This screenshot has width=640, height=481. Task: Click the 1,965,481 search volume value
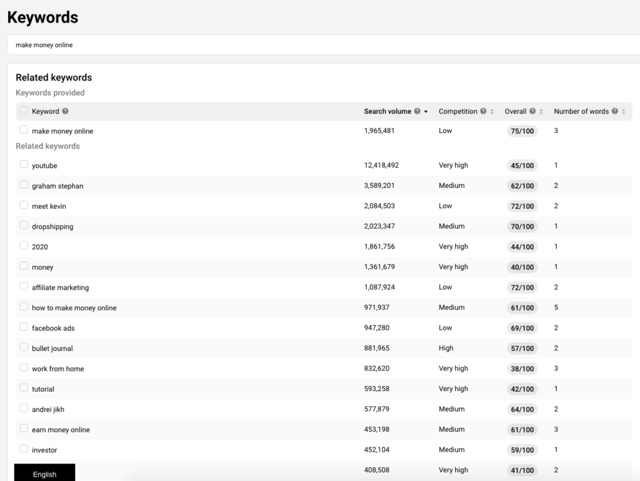(379, 131)
